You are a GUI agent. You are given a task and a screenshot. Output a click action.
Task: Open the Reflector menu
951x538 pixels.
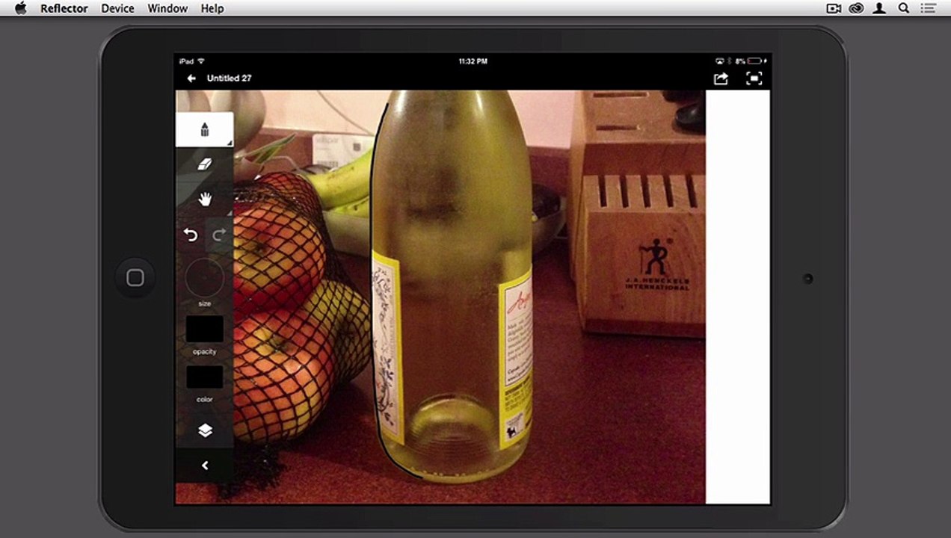click(x=64, y=8)
